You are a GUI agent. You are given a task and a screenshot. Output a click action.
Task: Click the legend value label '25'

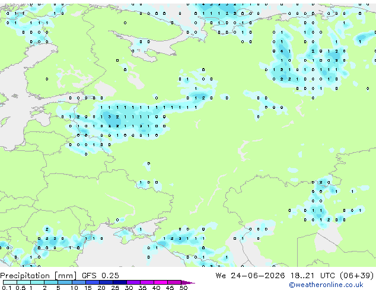(115, 288)
